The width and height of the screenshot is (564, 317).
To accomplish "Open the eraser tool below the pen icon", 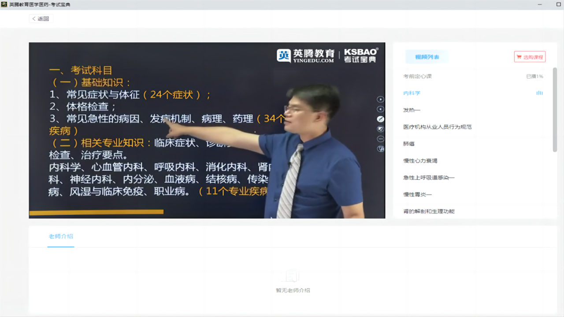I will tap(380, 129).
